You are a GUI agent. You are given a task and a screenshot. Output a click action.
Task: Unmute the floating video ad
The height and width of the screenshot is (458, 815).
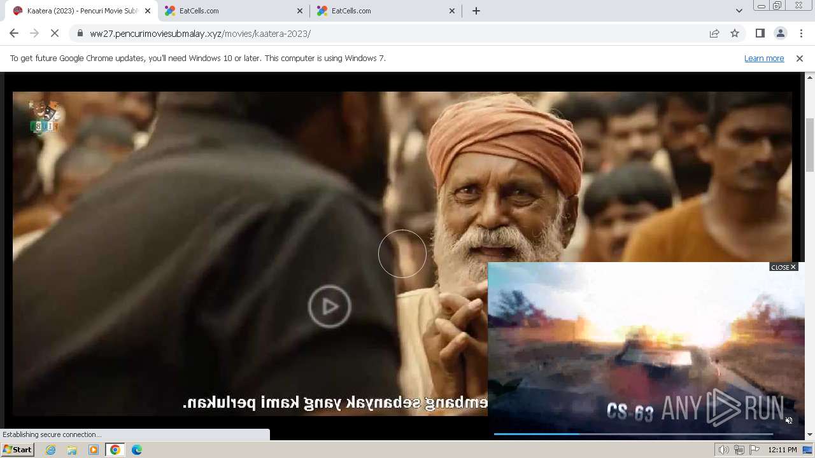click(789, 420)
